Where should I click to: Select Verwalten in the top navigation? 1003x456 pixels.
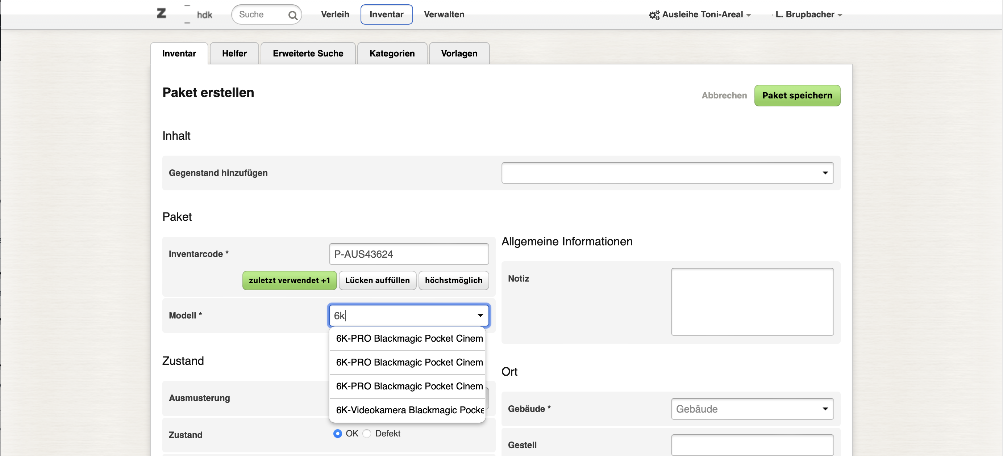[x=444, y=14]
